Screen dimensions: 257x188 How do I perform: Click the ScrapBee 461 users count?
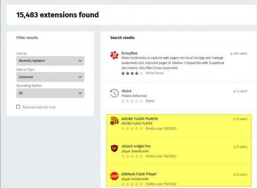point(239,53)
